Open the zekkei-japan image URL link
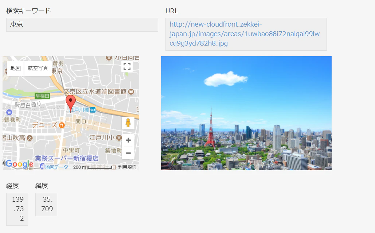 245,34
